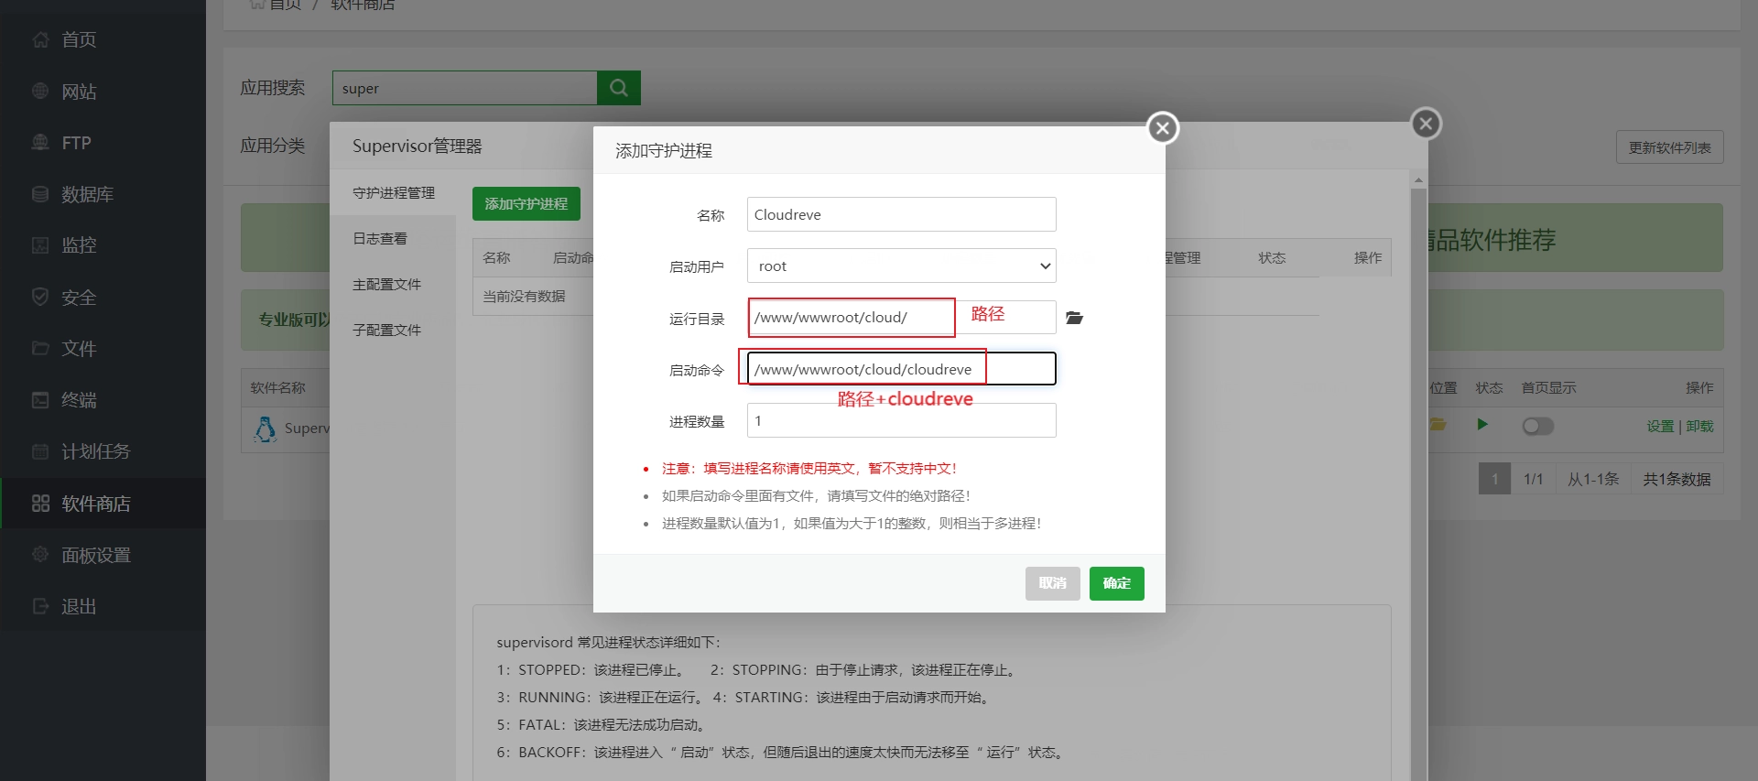Click the green search magnifier button
This screenshot has height=781, width=1758.
619,88
